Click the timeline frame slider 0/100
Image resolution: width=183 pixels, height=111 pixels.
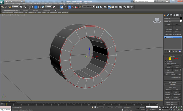point(8,102)
